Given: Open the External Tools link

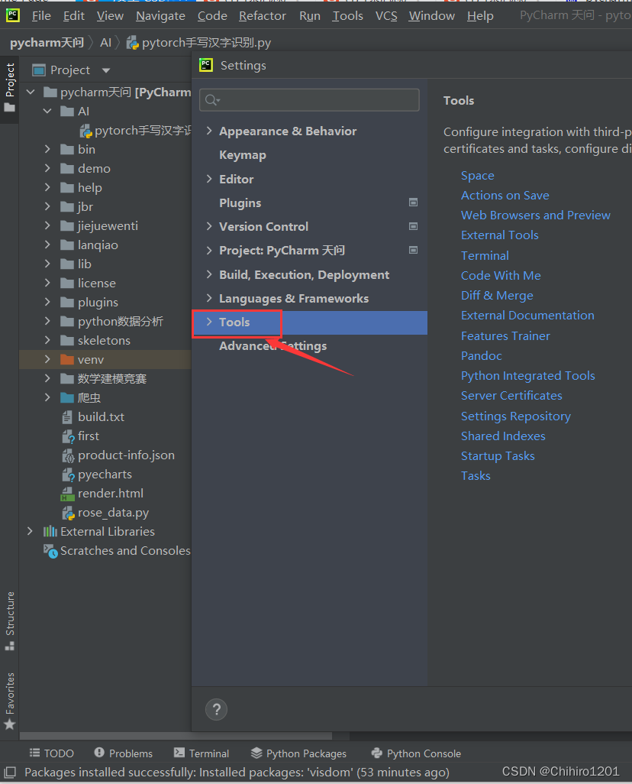Looking at the screenshot, I should click(x=500, y=235).
